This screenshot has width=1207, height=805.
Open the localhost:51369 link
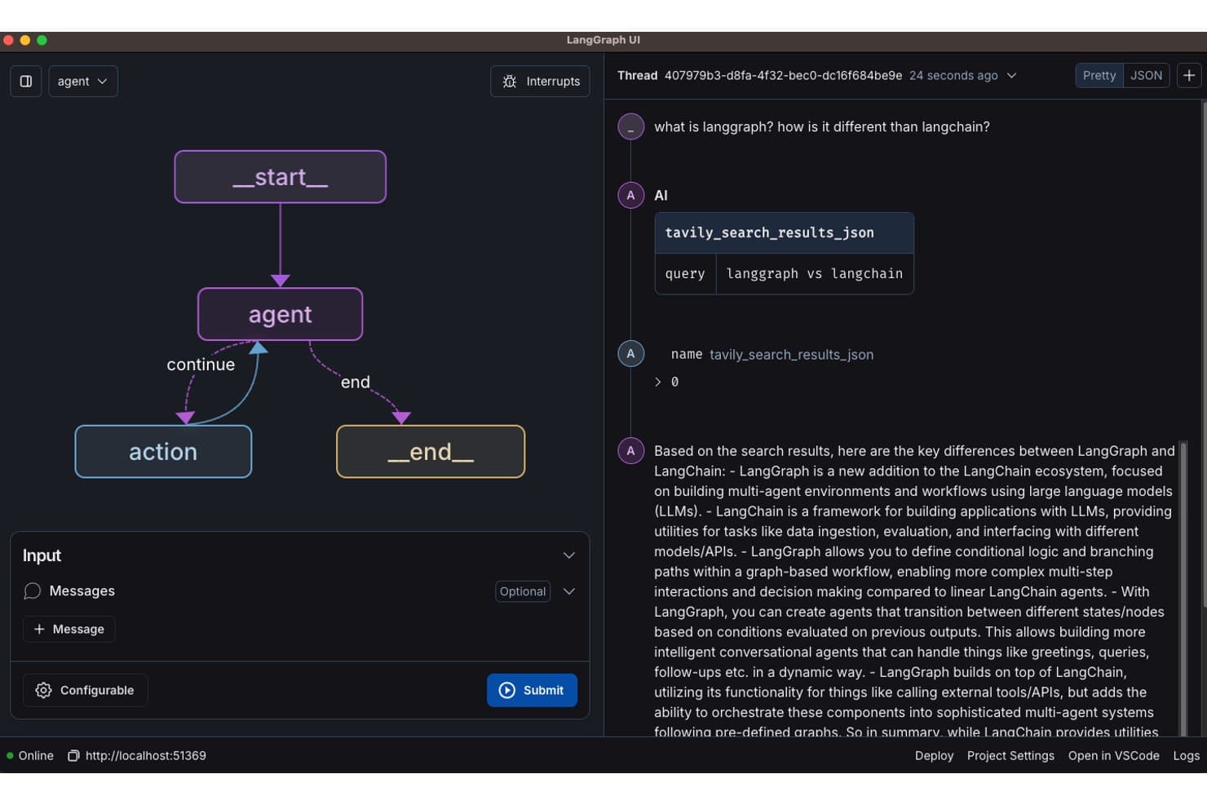(146, 756)
